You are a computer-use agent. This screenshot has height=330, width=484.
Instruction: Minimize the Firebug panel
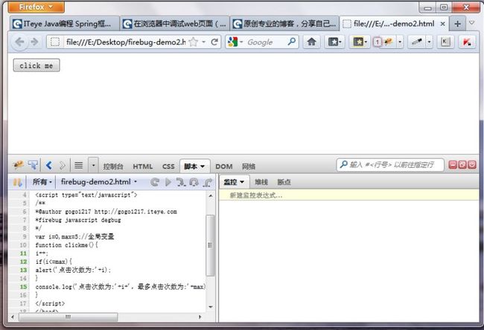coord(453,164)
